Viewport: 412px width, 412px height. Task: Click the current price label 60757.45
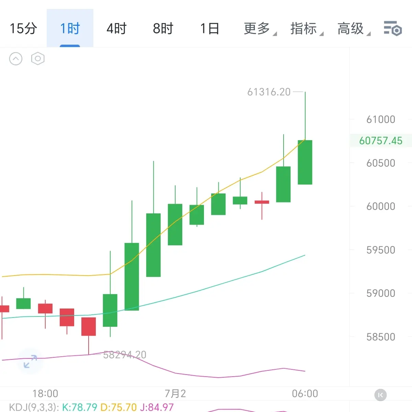(381, 141)
